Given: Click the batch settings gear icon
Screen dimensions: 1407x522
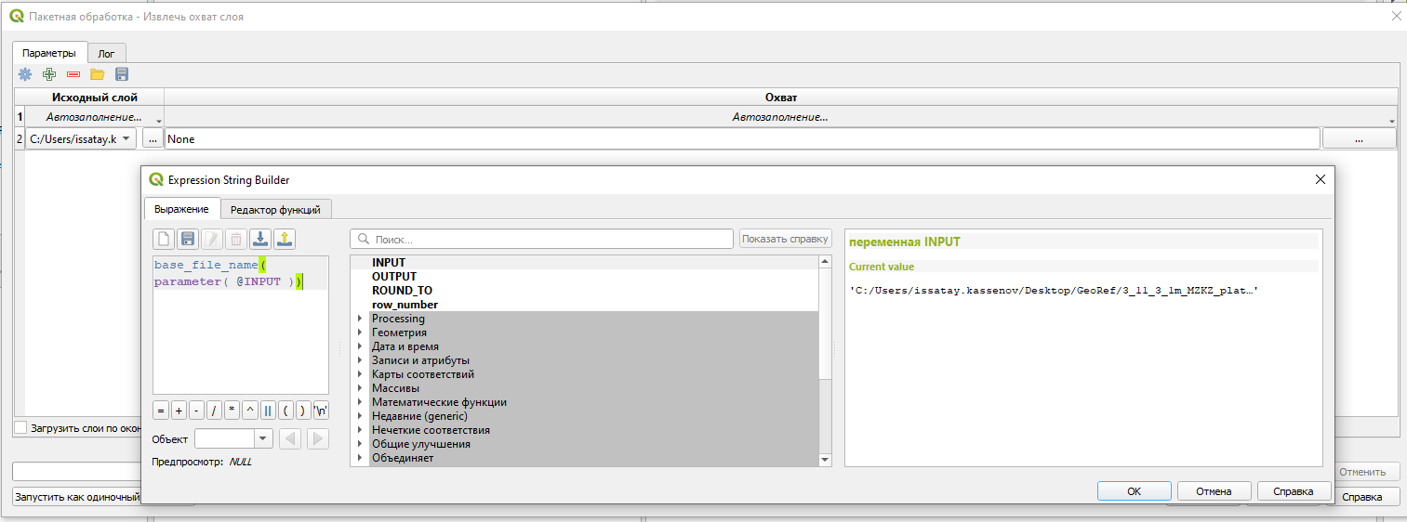Looking at the screenshot, I should click(x=25, y=74).
